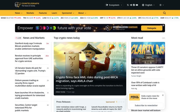Screen dimensions: 180x112
Task: Open the CLARITY Act thumbnail image
Action: click(148, 53)
